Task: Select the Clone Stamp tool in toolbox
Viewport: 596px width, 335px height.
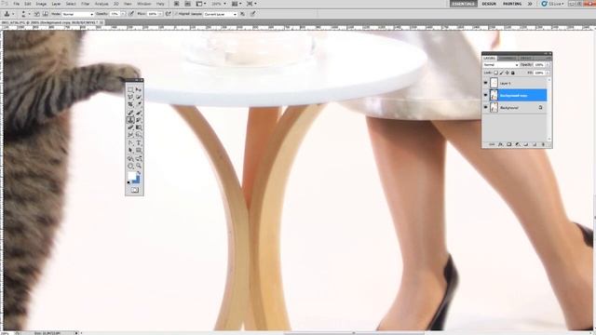Action: click(130, 120)
